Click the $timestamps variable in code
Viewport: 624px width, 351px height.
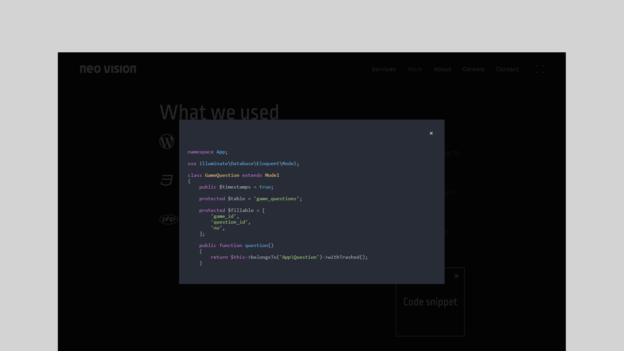point(235,187)
